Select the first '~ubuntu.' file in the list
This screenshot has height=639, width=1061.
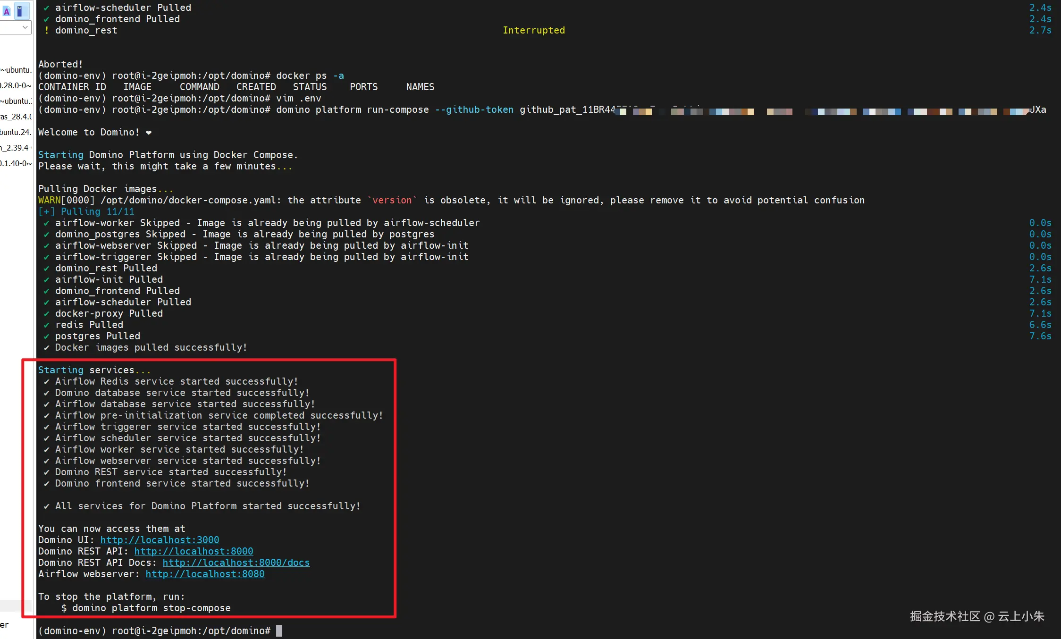coord(16,70)
